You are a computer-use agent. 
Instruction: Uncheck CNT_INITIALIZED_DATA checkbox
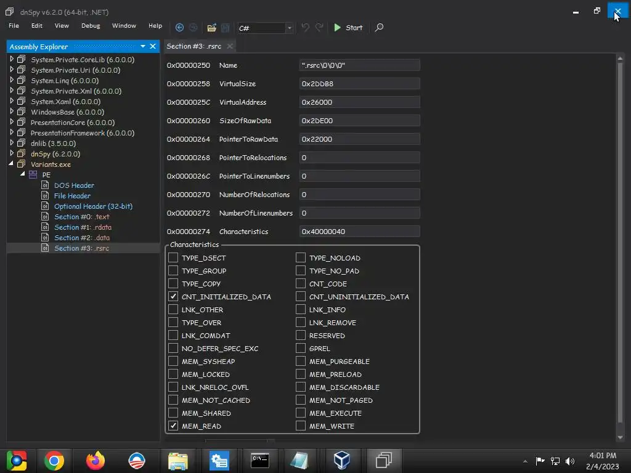(173, 296)
